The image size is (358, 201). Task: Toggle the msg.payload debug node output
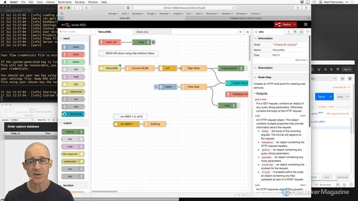point(246,68)
